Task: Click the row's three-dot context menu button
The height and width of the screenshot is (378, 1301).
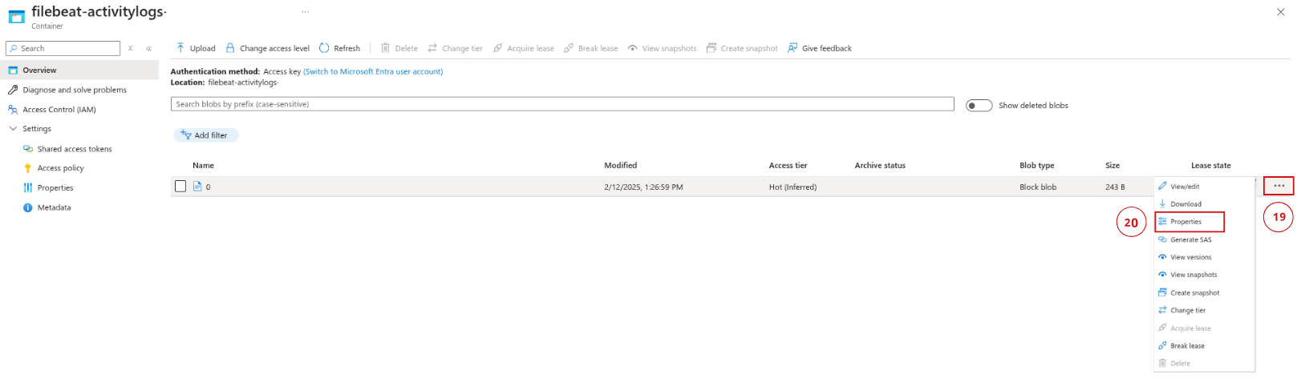Action: (x=1279, y=186)
